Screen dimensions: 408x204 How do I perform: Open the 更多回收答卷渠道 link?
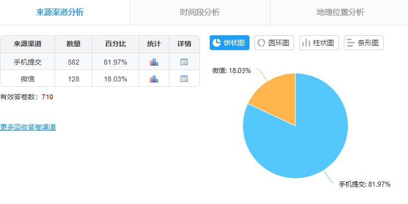[x=28, y=127]
